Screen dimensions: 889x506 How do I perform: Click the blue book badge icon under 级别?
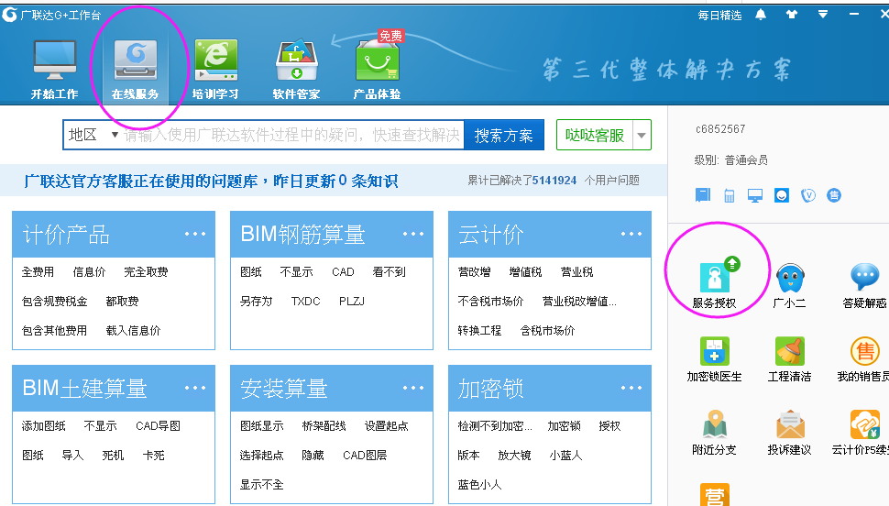[x=703, y=195]
